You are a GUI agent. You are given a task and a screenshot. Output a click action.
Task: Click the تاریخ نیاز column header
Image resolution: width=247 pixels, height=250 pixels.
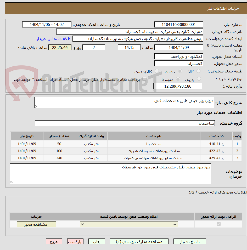[27, 136]
